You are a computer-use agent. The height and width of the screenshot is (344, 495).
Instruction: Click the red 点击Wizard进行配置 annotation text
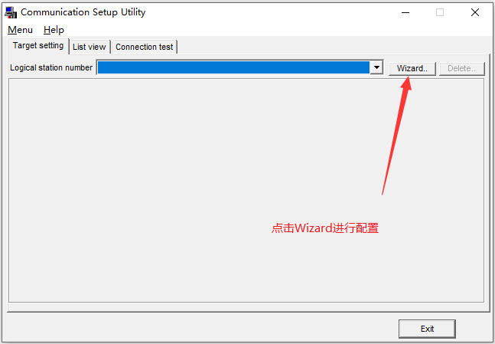[x=325, y=228]
